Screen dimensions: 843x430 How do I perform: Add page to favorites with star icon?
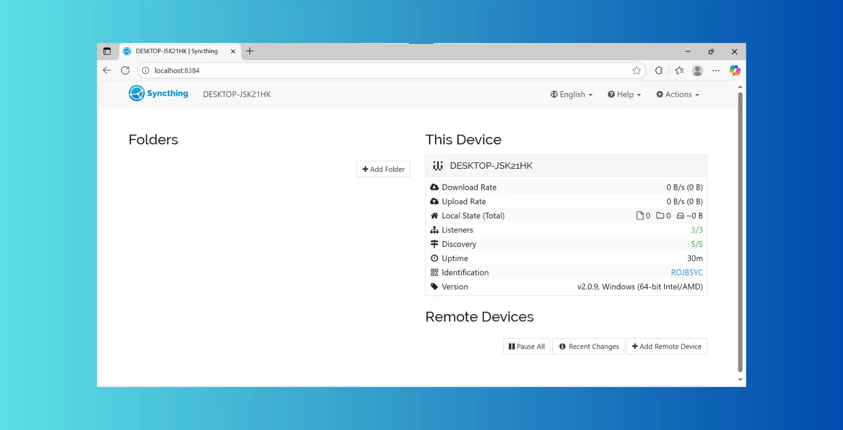coord(636,71)
